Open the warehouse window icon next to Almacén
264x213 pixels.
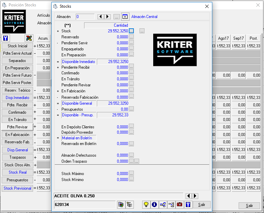coord(125,17)
